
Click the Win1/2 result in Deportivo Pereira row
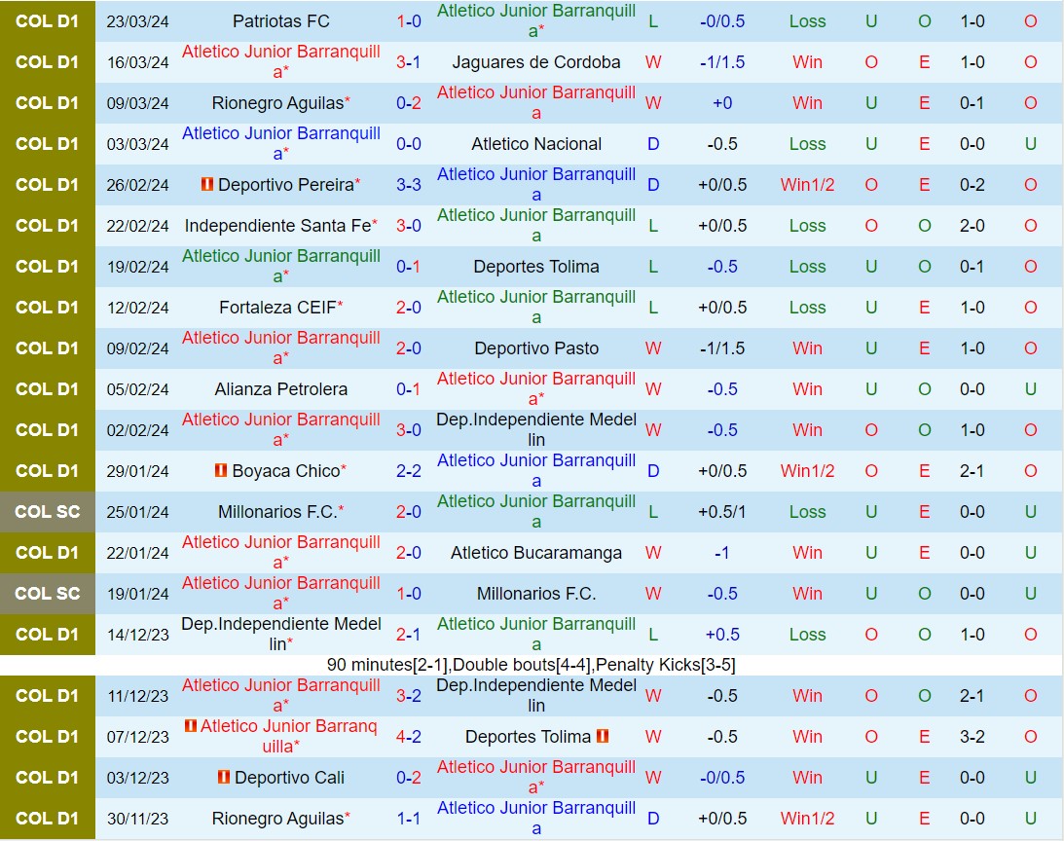click(x=808, y=185)
